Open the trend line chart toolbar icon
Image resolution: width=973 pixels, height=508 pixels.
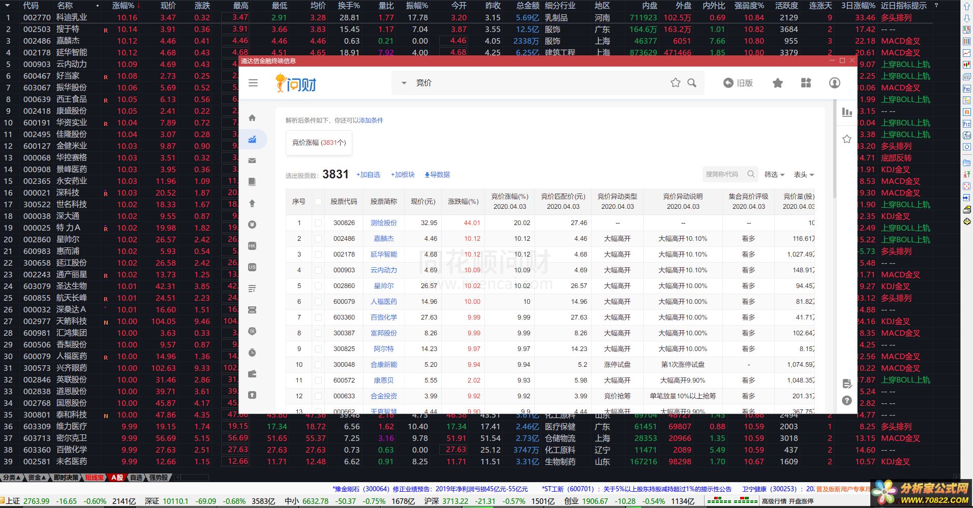[967, 53]
